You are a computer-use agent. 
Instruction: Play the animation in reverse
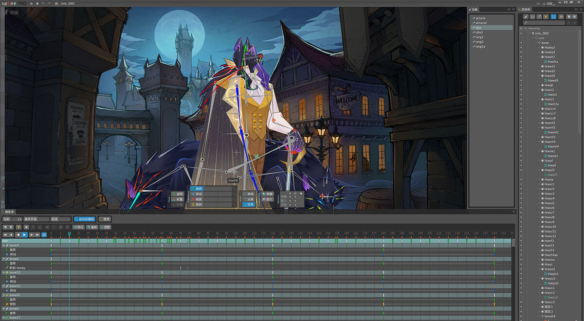click(x=18, y=235)
